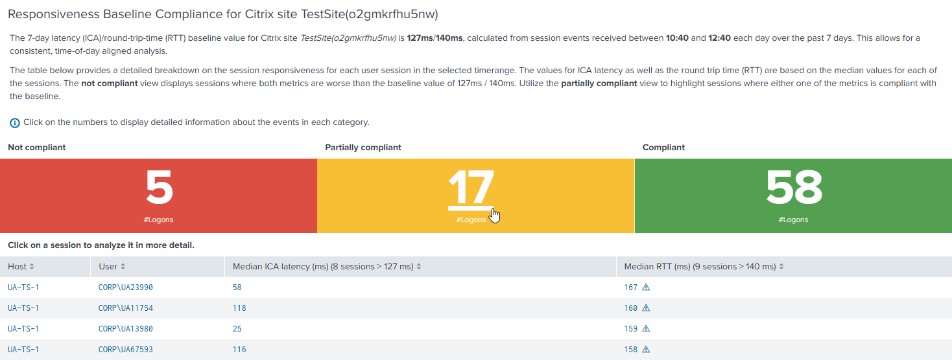952x360 pixels.
Task: Click RTT value 158 in last row
Action: pos(631,350)
